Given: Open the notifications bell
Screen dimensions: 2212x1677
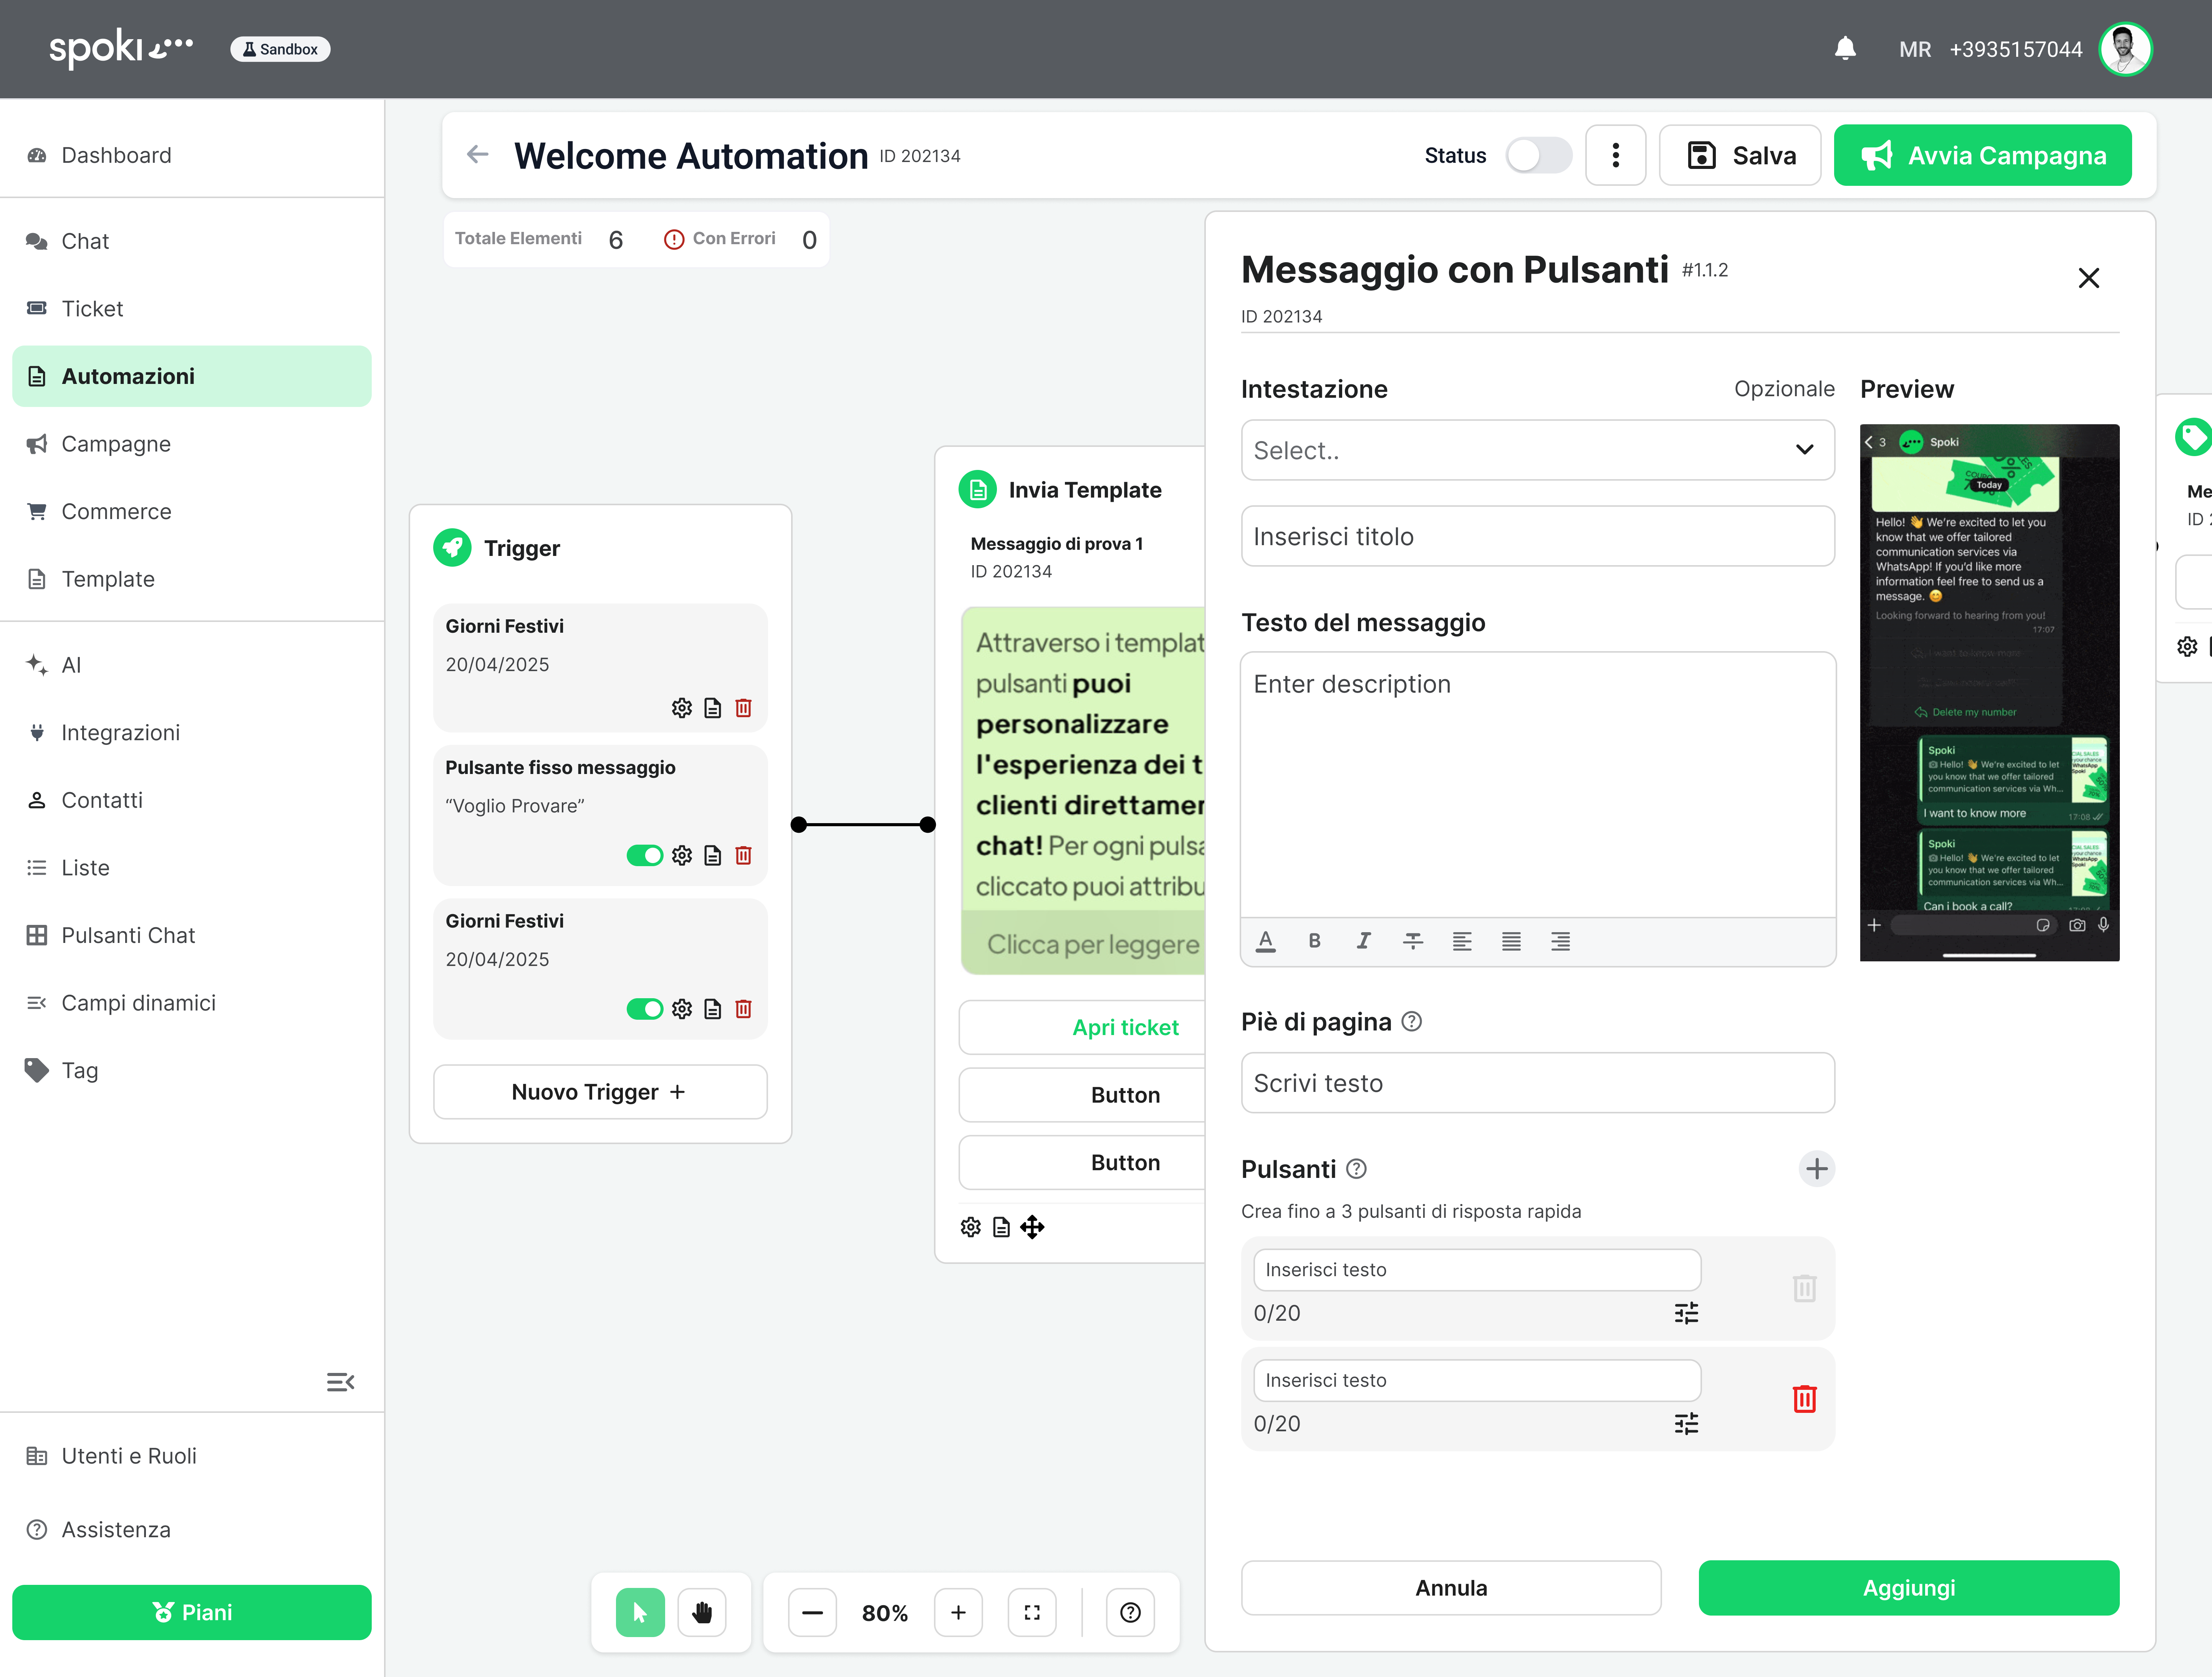Looking at the screenshot, I should coord(1845,48).
